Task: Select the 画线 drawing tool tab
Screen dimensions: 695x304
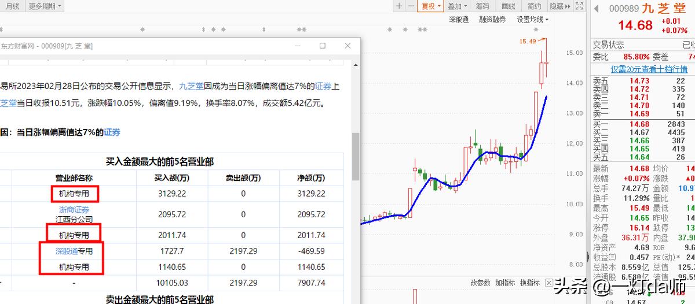Action: (509, 6)
